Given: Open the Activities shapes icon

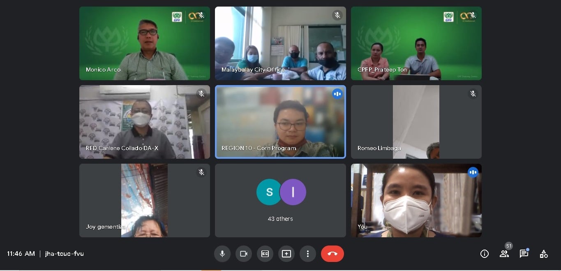Looking at the screenshot, I should tap(544, 254).
